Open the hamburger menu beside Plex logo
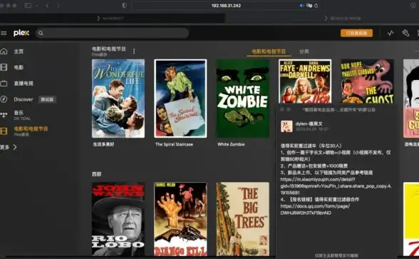This screenshot has height=259, width=419. pos(4,33)
